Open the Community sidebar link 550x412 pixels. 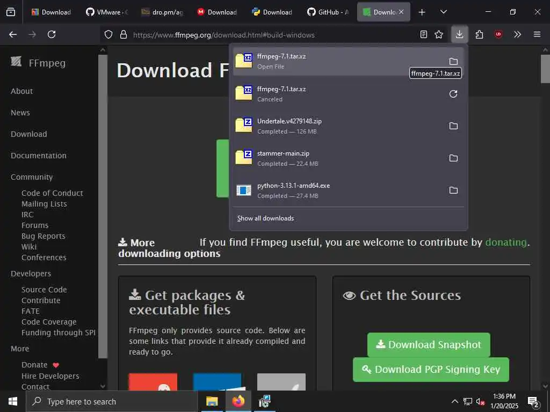(32, 177)
